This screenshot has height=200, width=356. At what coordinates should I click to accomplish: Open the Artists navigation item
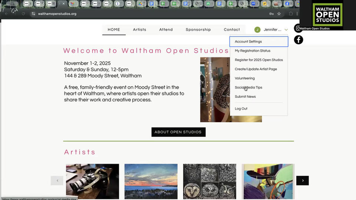click(140, 30)
